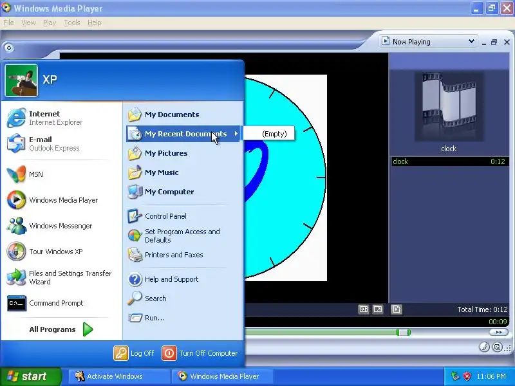Click the Start button
This screenshot has width=515, height=386.
(31, 376)
